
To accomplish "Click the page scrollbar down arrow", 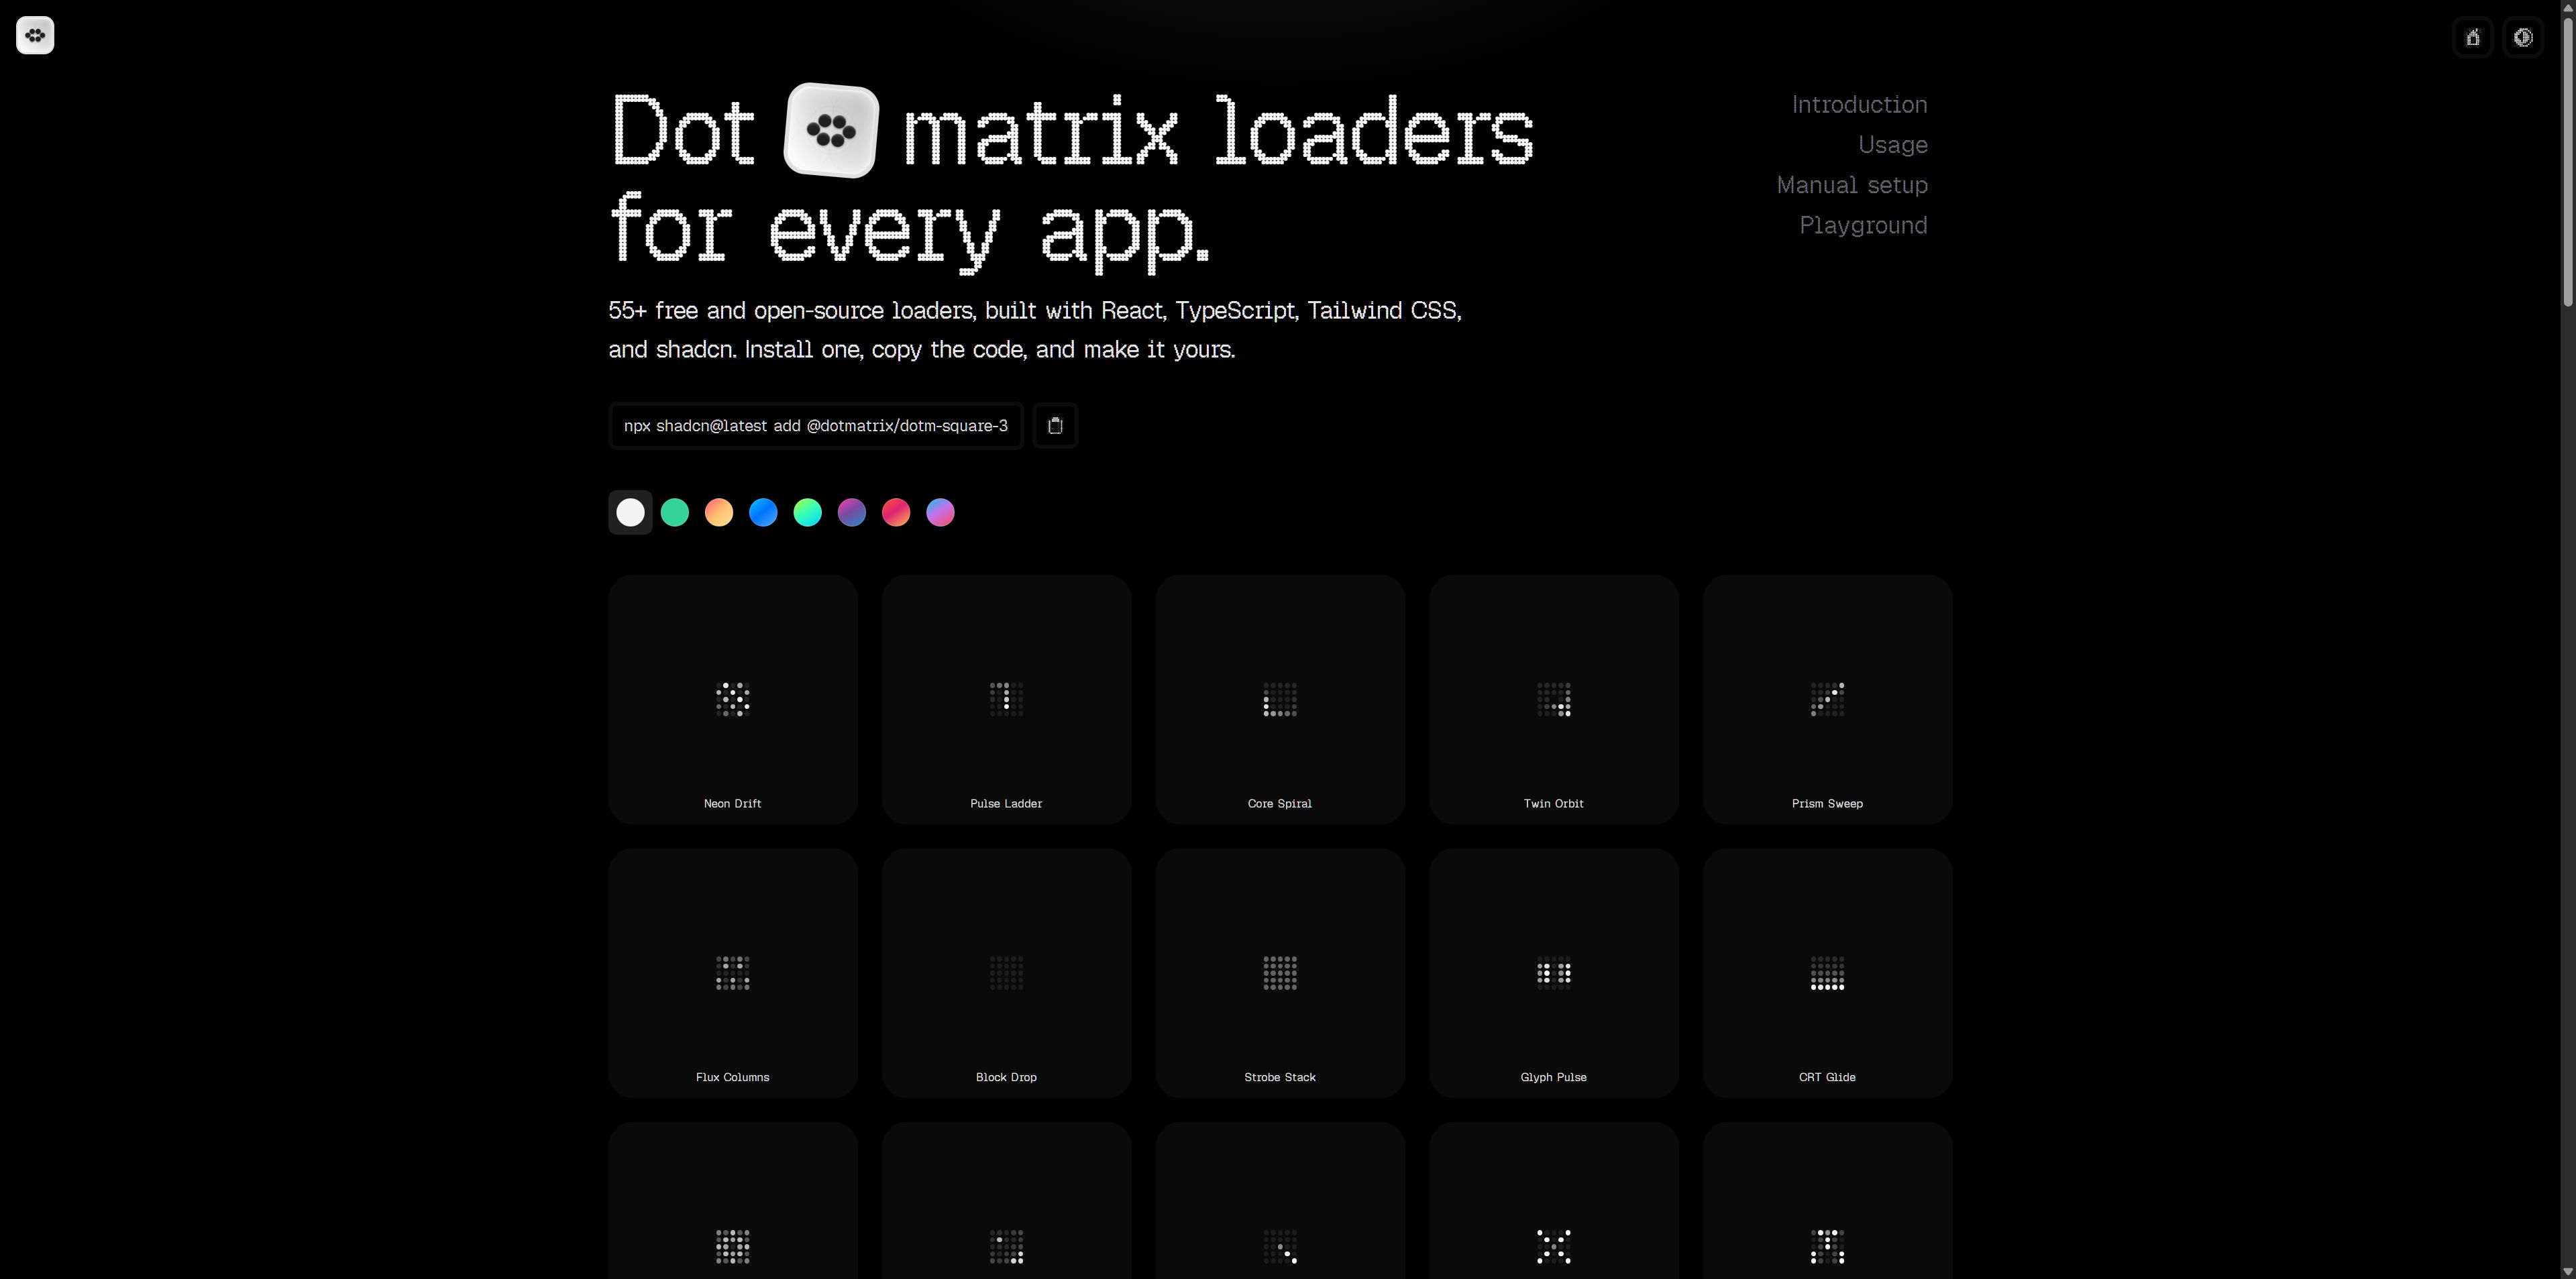I will tap(2568, 1271).
